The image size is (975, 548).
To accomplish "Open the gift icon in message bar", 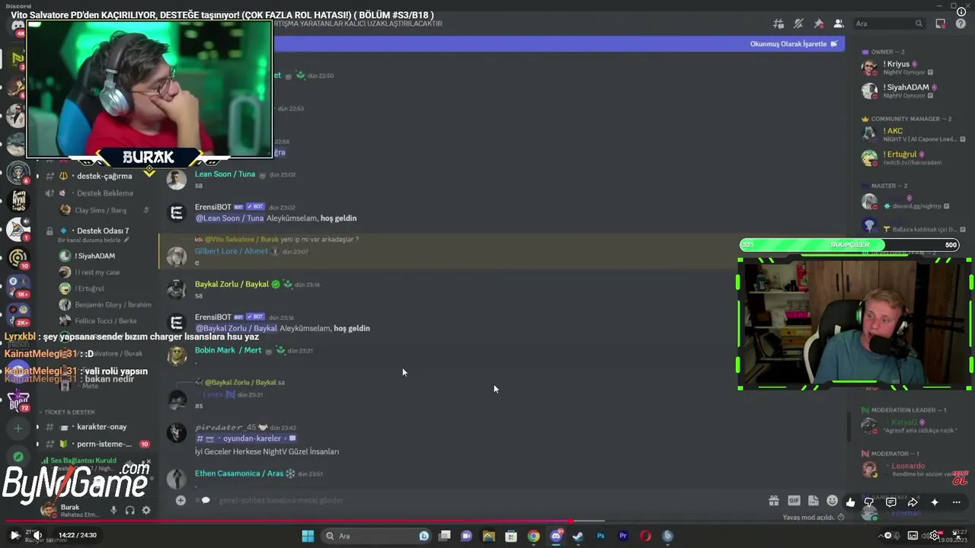I will click(774, 501).
